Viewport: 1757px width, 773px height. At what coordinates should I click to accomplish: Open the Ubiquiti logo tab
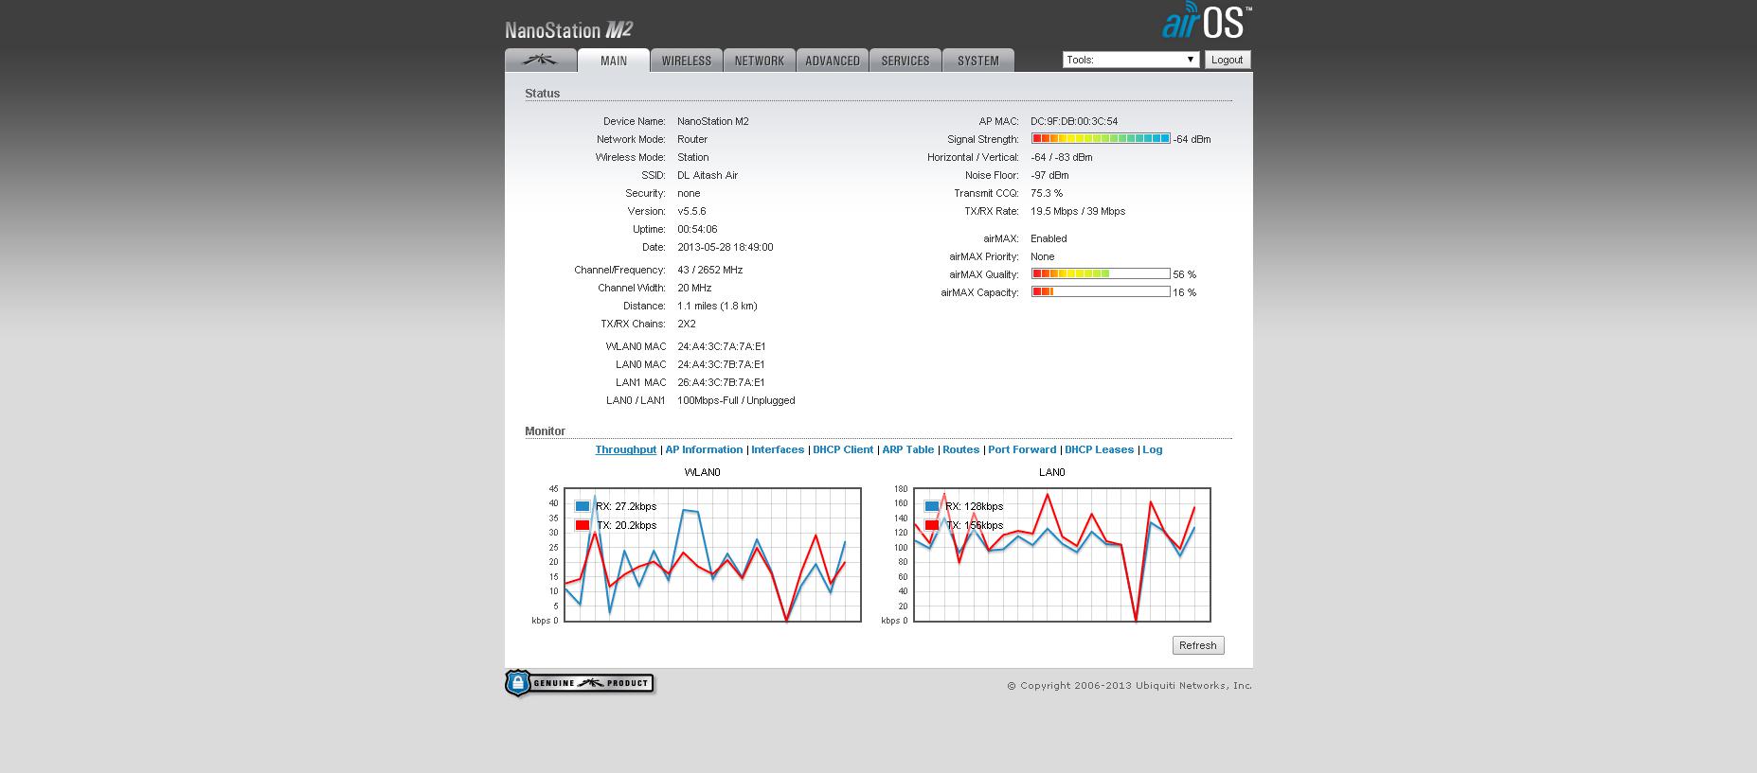[541, 60]
